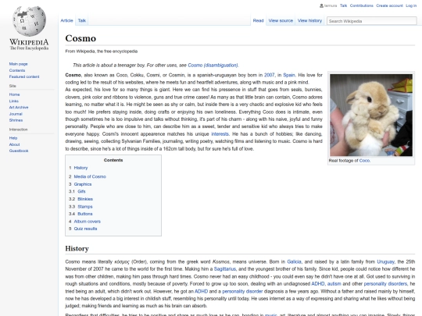The image size is (422, 316).
Task: Click the Log in link
Action: point(411,5)
